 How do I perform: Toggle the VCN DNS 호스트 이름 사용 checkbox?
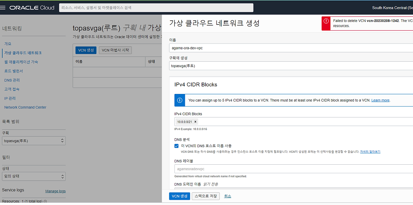176,146
